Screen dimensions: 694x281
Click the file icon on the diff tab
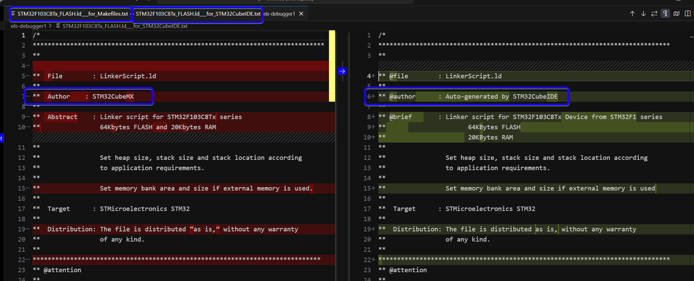coord(13,14)
